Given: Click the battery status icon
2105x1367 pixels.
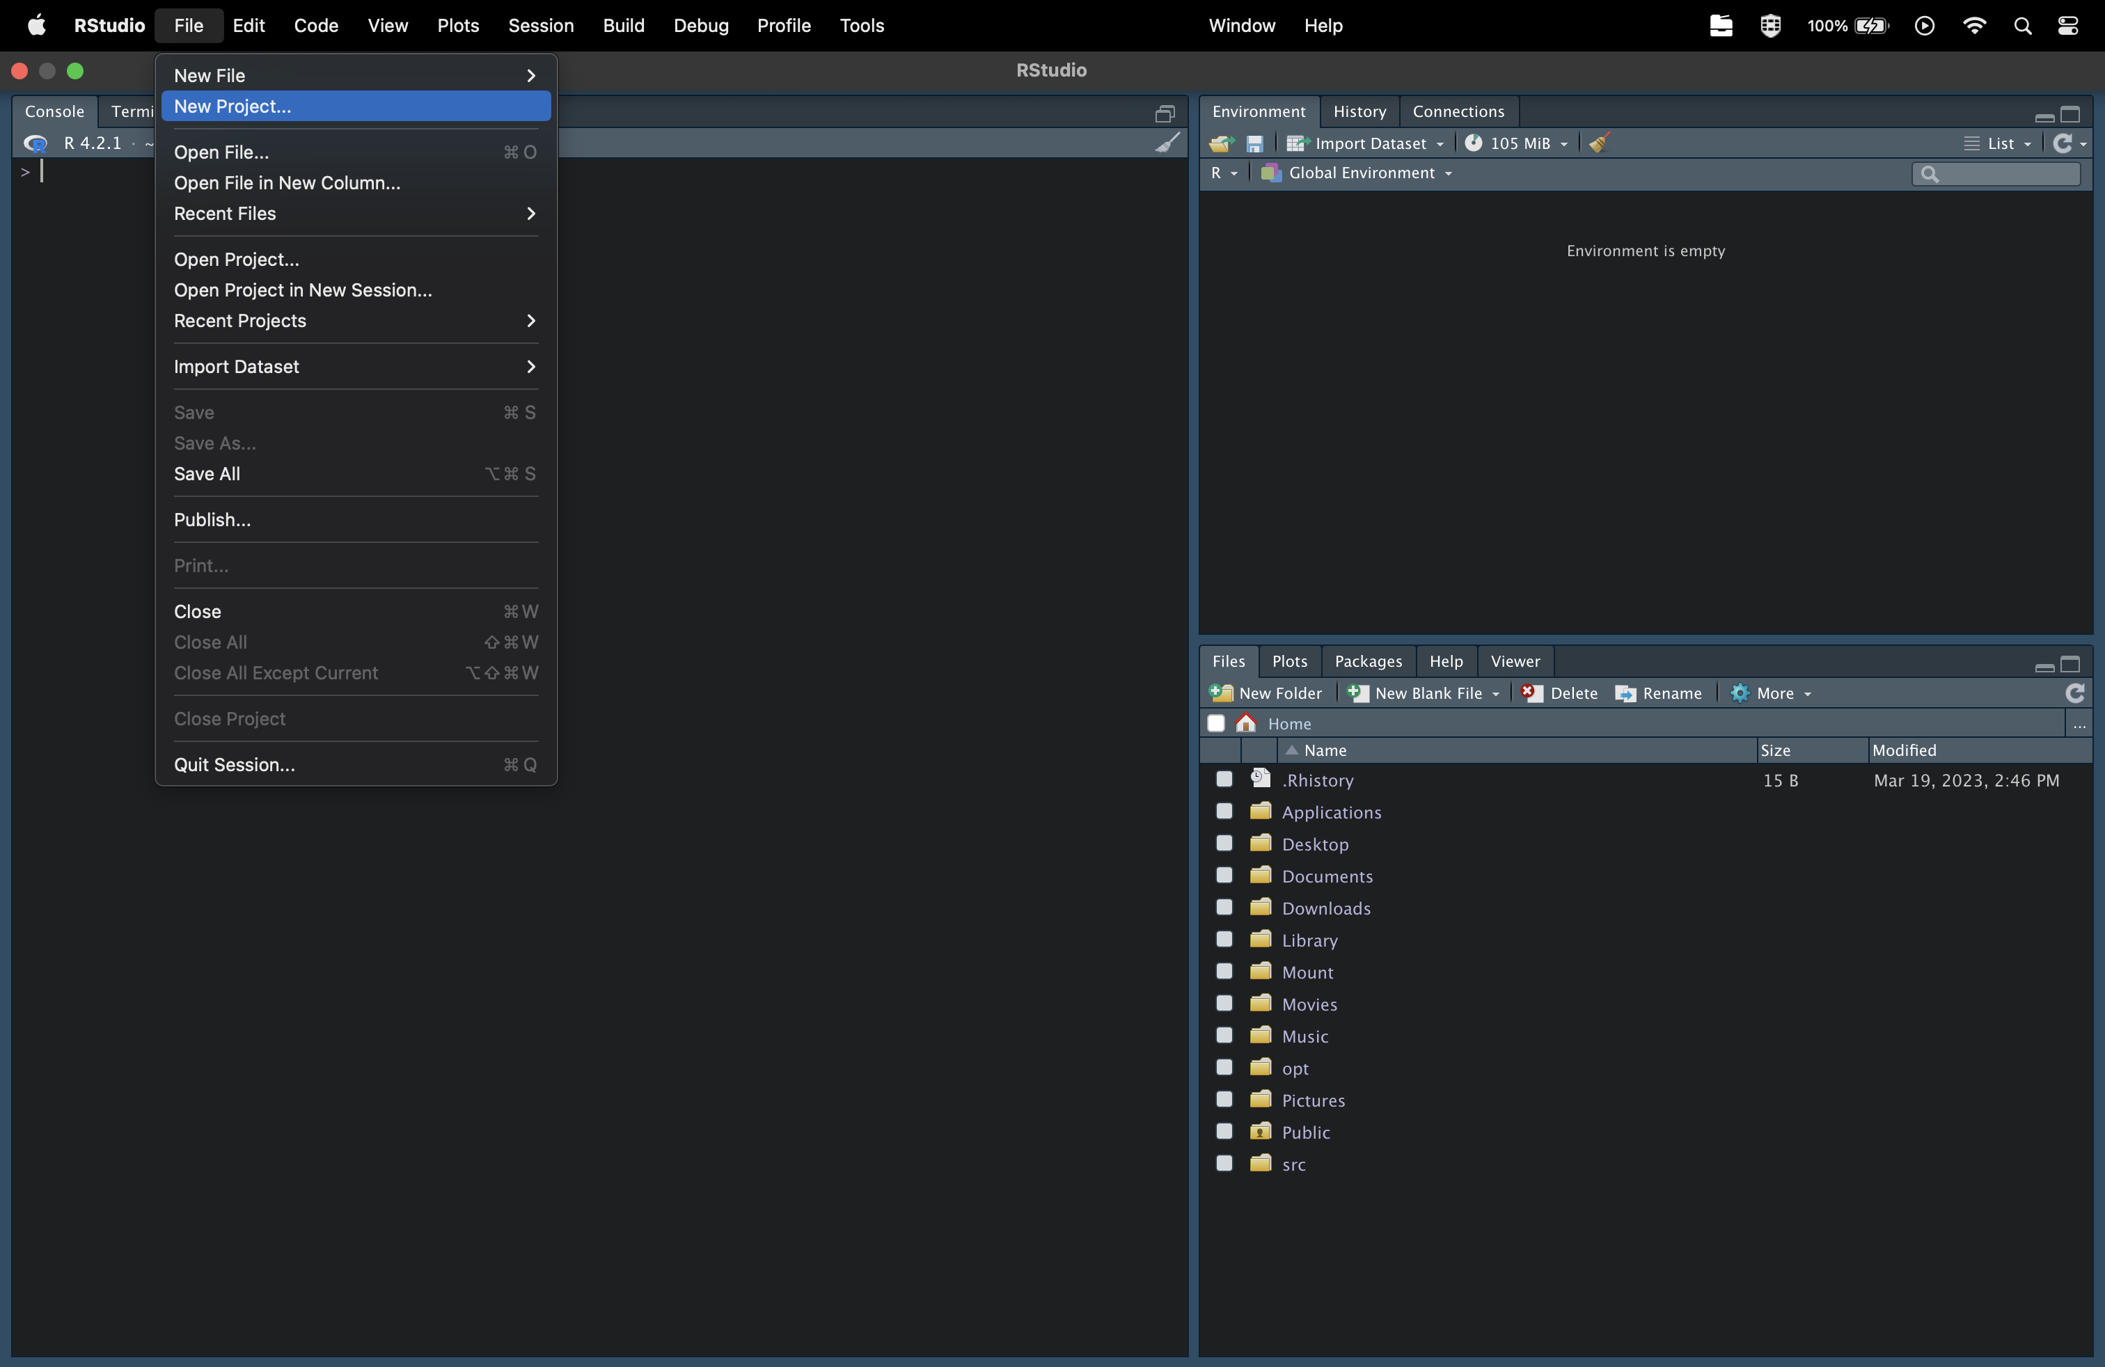Looking at the screenshot, I should click(1872, 26).
